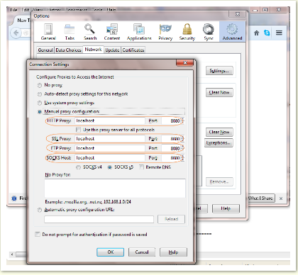This screenshot has width=298, height=275.
Task: Click the Skype toolbar icon in browser
Action: point(267,33)
